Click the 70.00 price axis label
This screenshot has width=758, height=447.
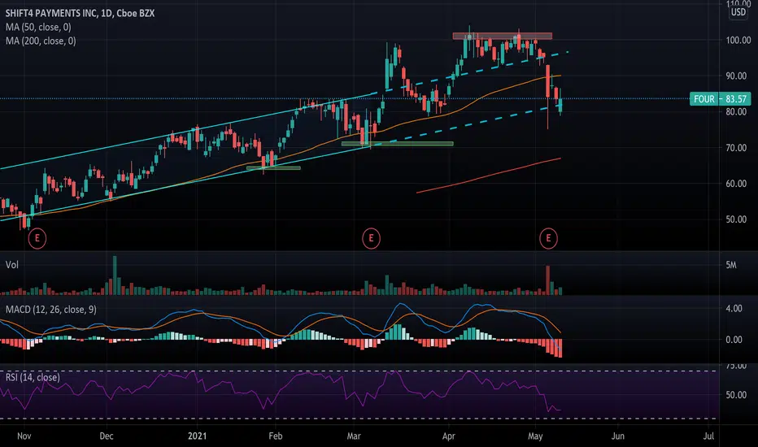pos(736,148)
